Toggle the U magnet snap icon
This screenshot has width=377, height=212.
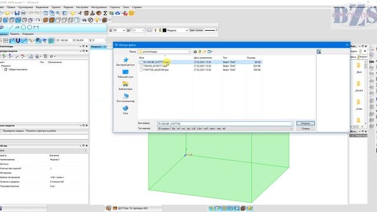[18, 41]
